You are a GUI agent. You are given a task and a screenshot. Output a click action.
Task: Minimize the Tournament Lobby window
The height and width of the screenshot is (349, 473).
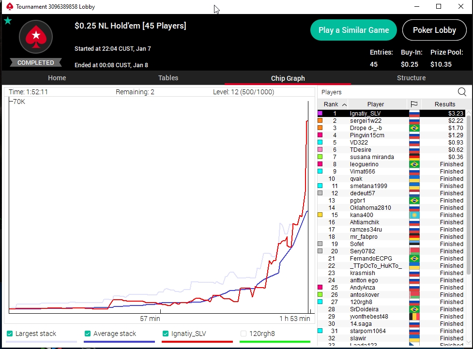point(417,6)
